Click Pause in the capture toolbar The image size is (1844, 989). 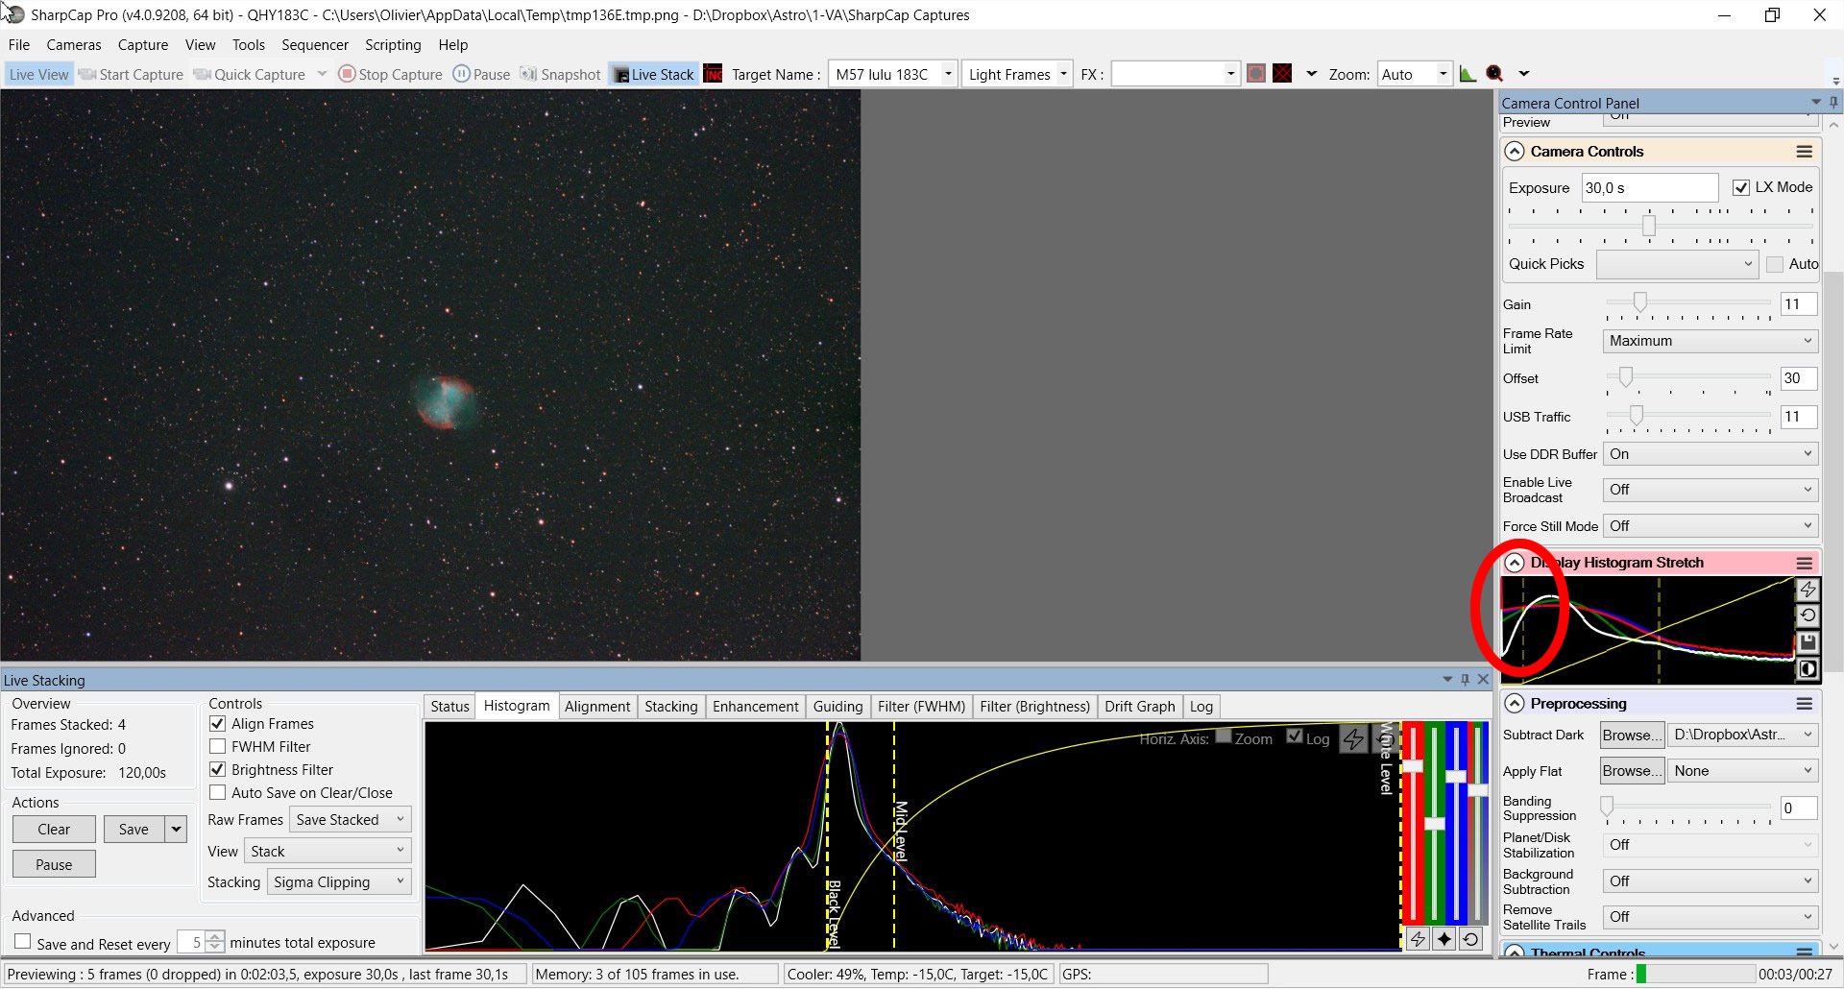click(x=482, y=74)
